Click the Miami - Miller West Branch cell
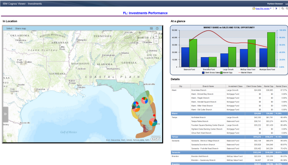 [x=208, y=106]
